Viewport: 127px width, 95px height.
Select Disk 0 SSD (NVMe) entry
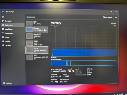[x=37, y=36]
